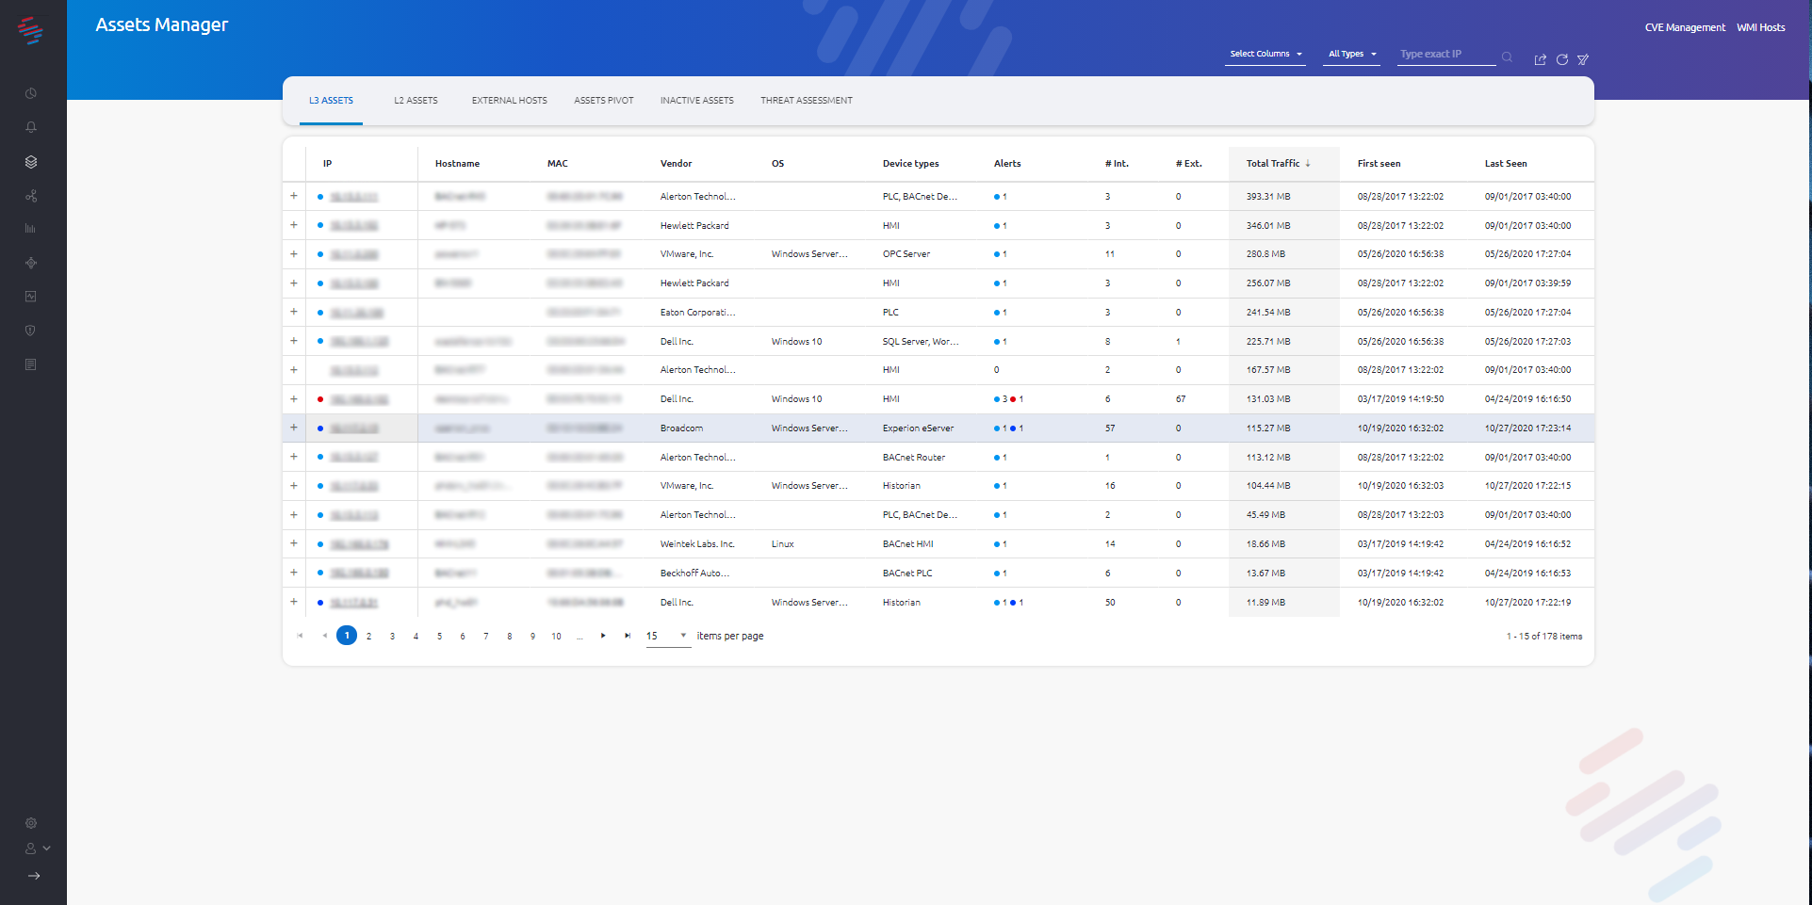Click the sort arrow on Total Traffic column

[1308, 163]
